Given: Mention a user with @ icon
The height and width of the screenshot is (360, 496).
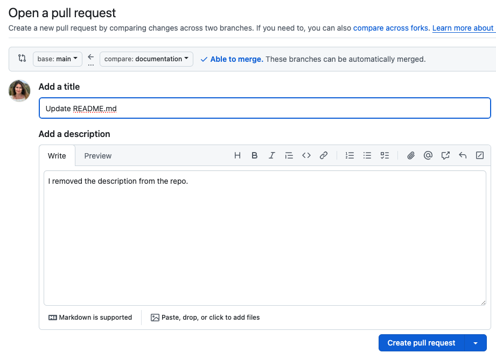Looking at the screenshot, I should point(428,156).
